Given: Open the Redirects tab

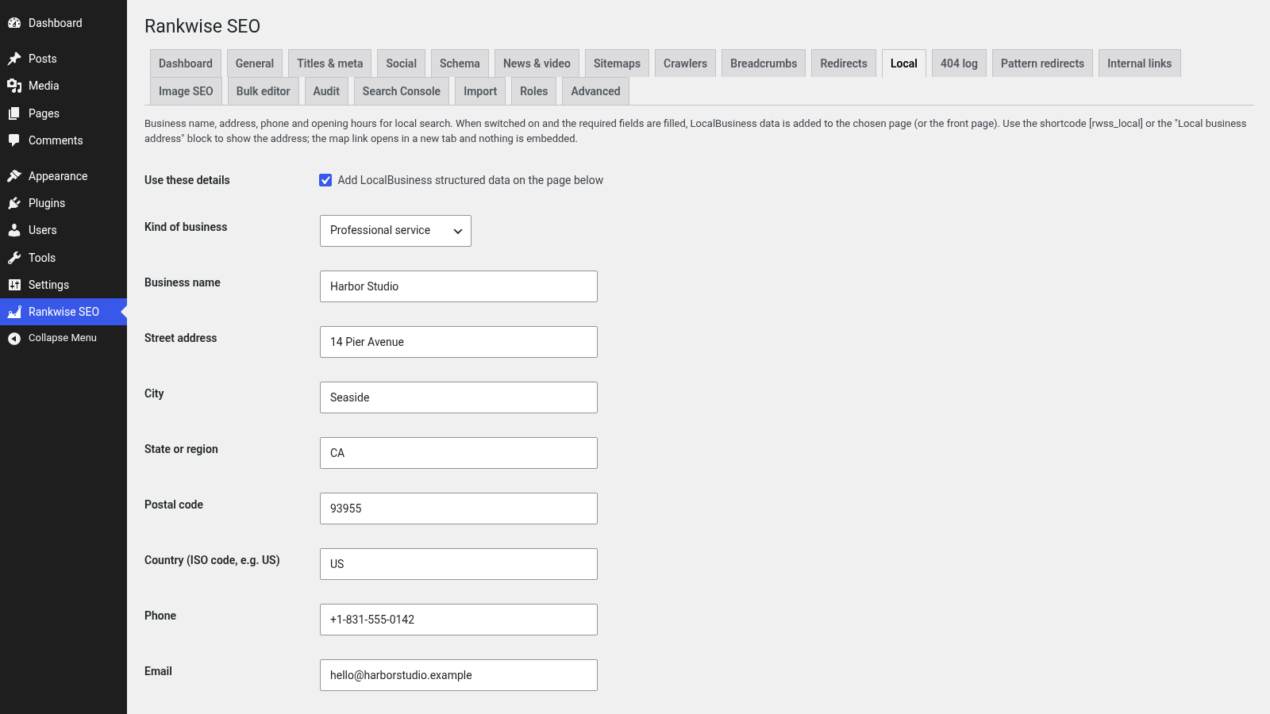Looking at the screenshot, I should point(844,63).
